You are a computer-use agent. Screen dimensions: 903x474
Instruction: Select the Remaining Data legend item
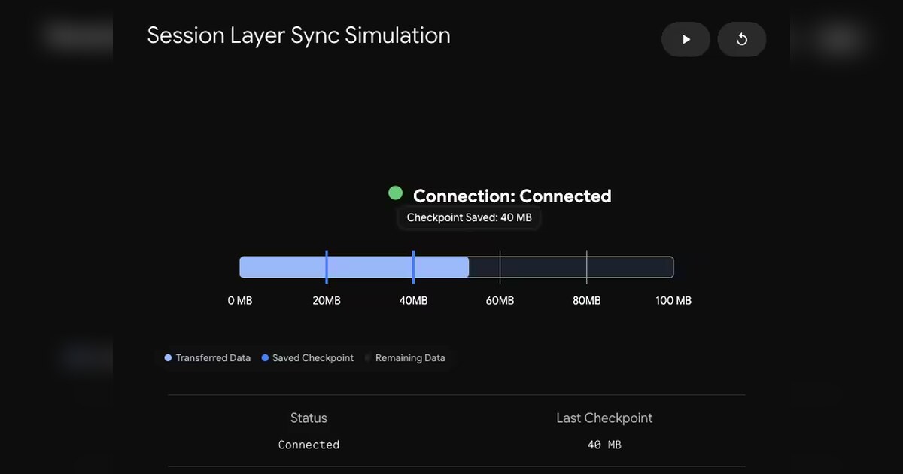405,358
